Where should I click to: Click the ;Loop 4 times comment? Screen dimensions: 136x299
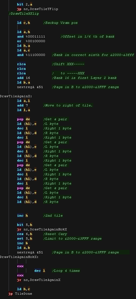click(x=66, y=271)
